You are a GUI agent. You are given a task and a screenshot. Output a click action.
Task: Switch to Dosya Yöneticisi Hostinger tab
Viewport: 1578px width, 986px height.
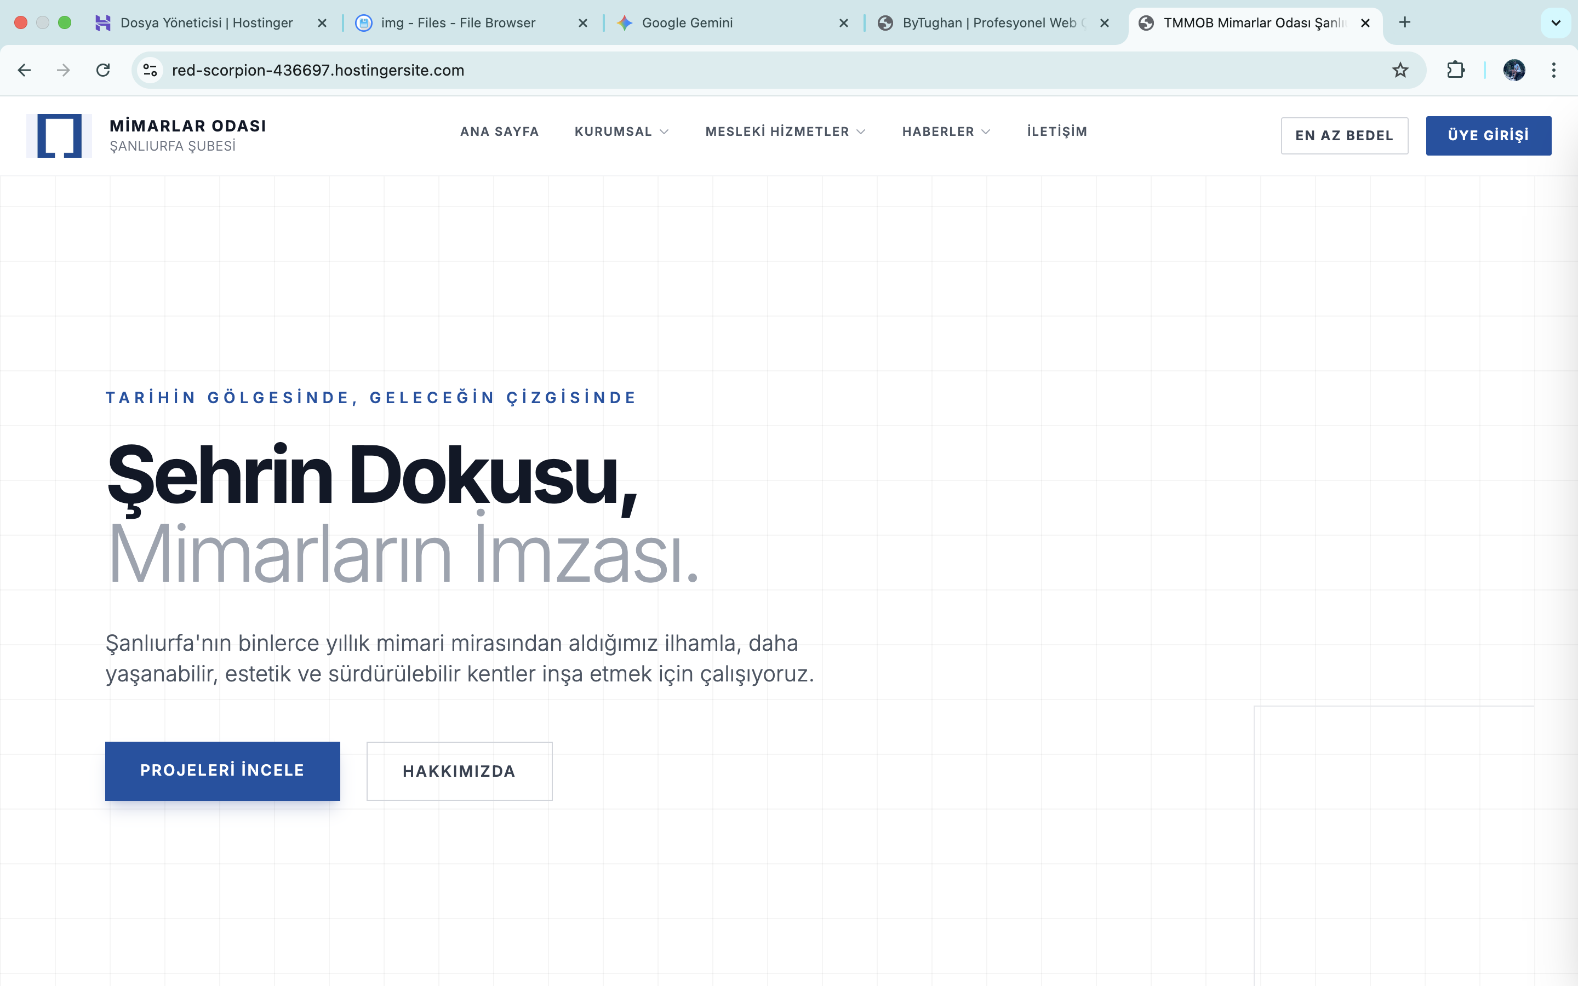coord(206,23)
